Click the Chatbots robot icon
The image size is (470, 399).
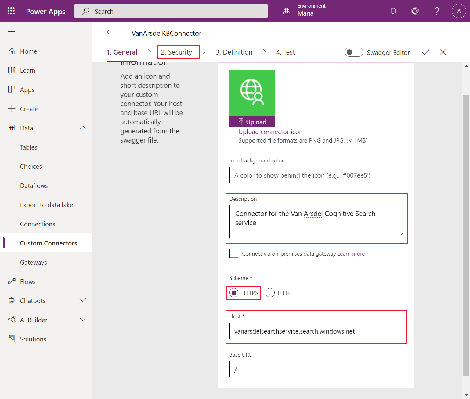12,301
